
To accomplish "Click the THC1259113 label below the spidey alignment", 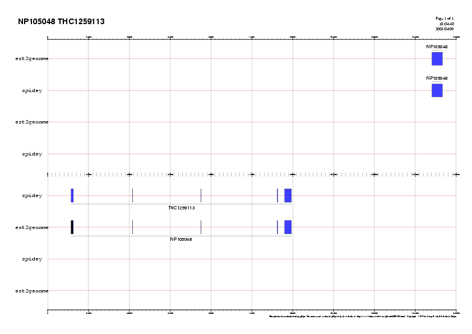I will pos(181,208).
